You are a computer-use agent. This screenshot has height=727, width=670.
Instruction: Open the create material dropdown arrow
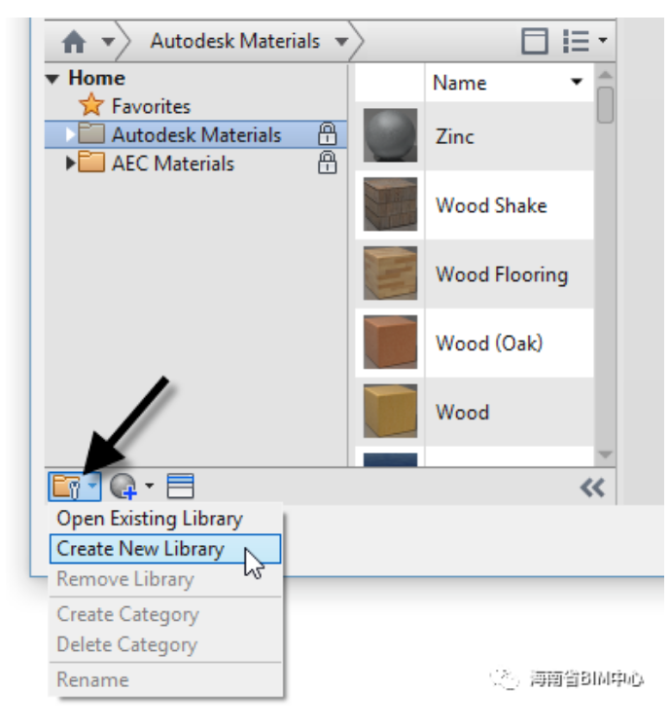click(149, 486)
